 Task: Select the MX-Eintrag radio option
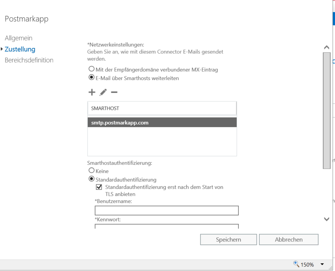(92, 69)
